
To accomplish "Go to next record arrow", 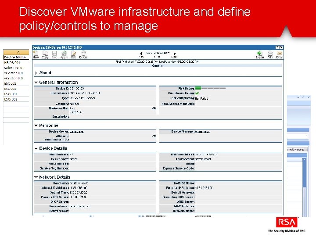I will pyautogui.click(x=175, y=54).
